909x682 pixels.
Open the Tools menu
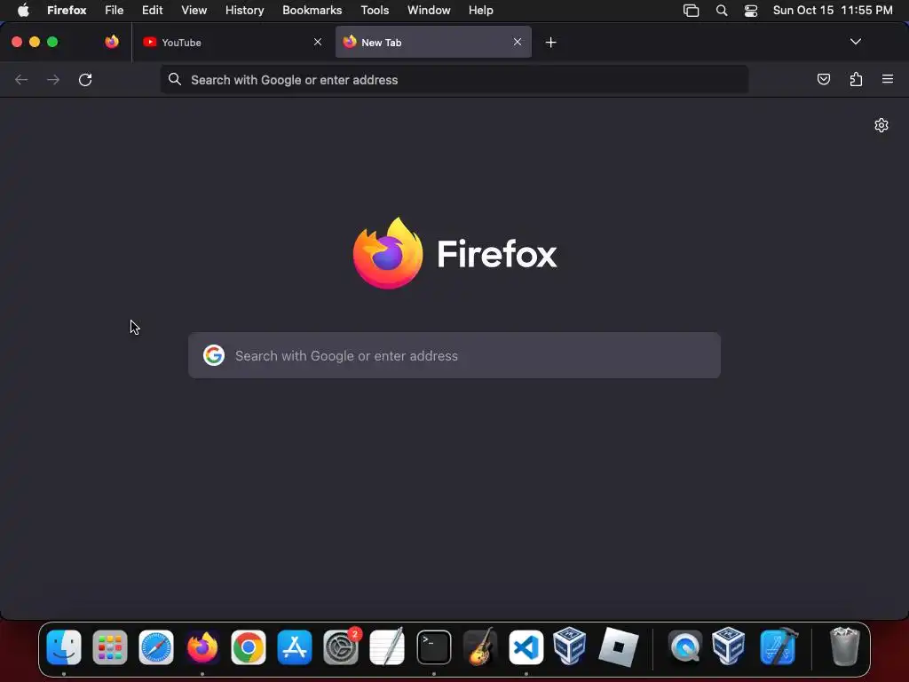pos(375,10)
